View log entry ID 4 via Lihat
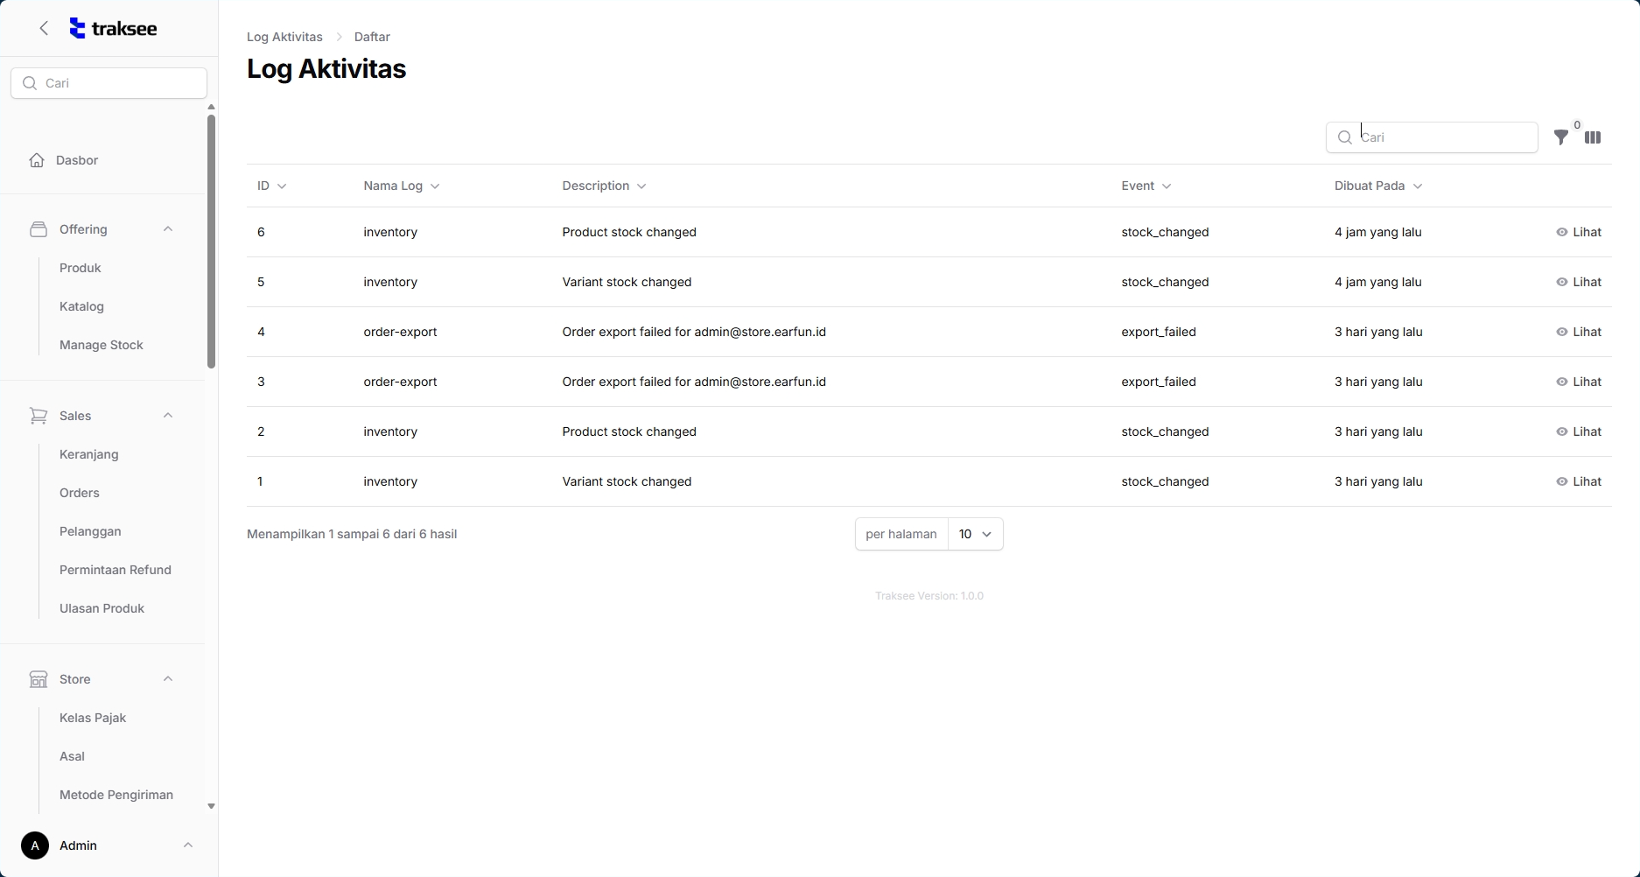Viewport: 1640px width, 877px height. (x=1579, y=332)
